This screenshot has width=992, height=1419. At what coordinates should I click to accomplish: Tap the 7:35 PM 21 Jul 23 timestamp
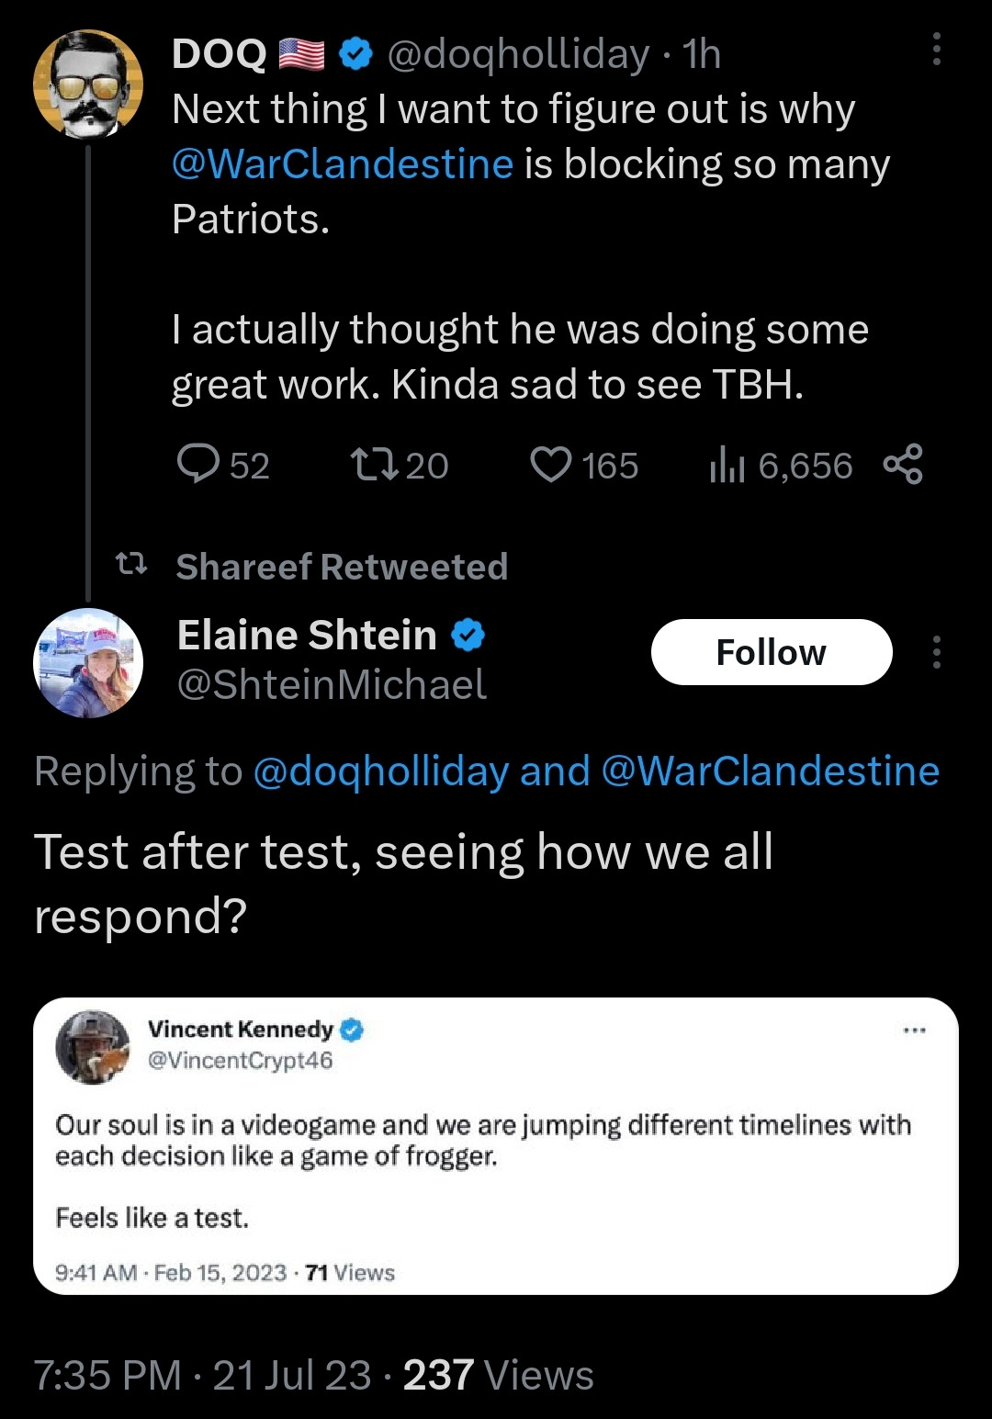[202, 1376]
